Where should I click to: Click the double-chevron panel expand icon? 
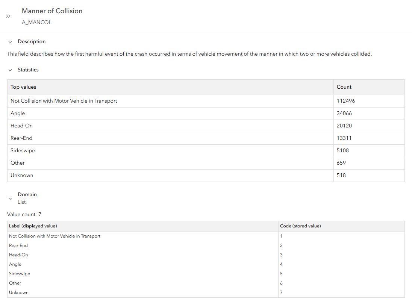pyautogui.click(x=8, y=17)
